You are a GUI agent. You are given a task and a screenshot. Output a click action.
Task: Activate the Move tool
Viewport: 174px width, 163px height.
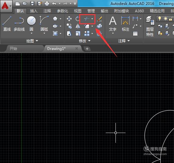point(69,19)
